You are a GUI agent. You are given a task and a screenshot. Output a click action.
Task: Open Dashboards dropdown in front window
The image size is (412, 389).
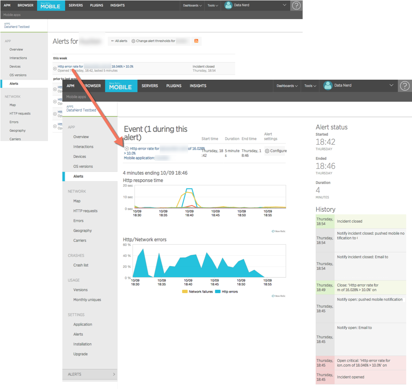[x=287, y=86]
